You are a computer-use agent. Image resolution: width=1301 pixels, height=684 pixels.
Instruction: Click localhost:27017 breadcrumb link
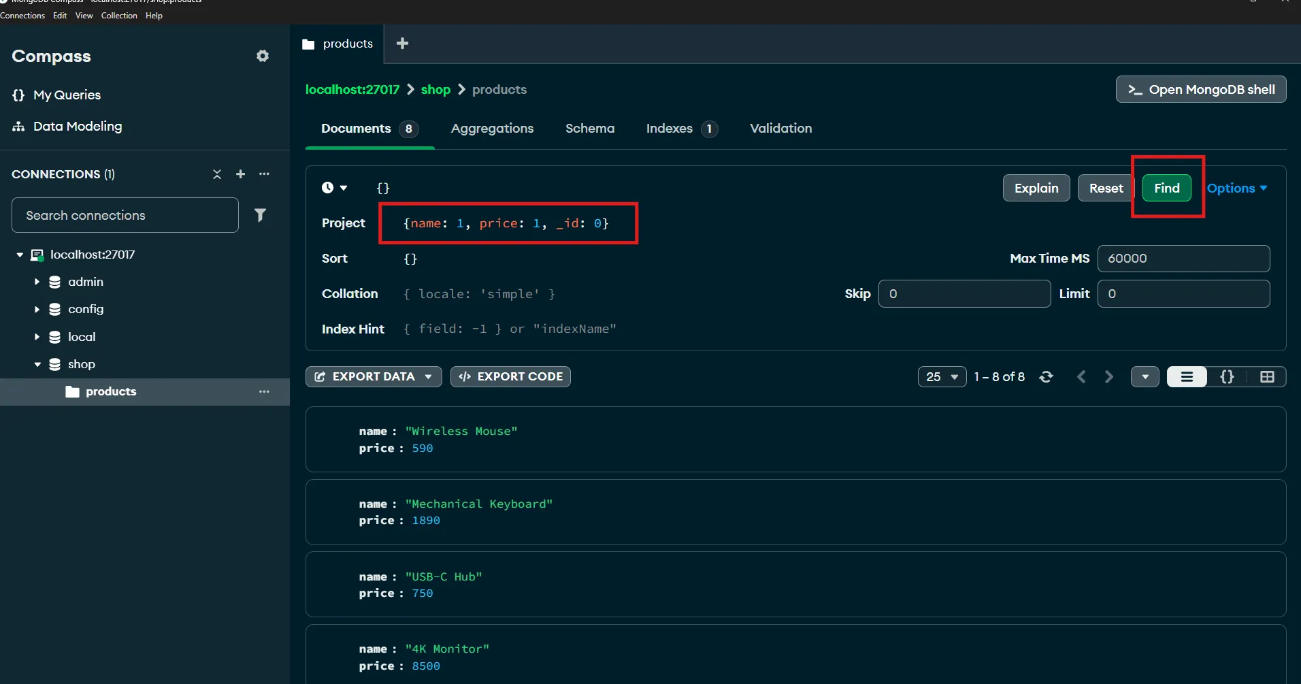(352, 90)
